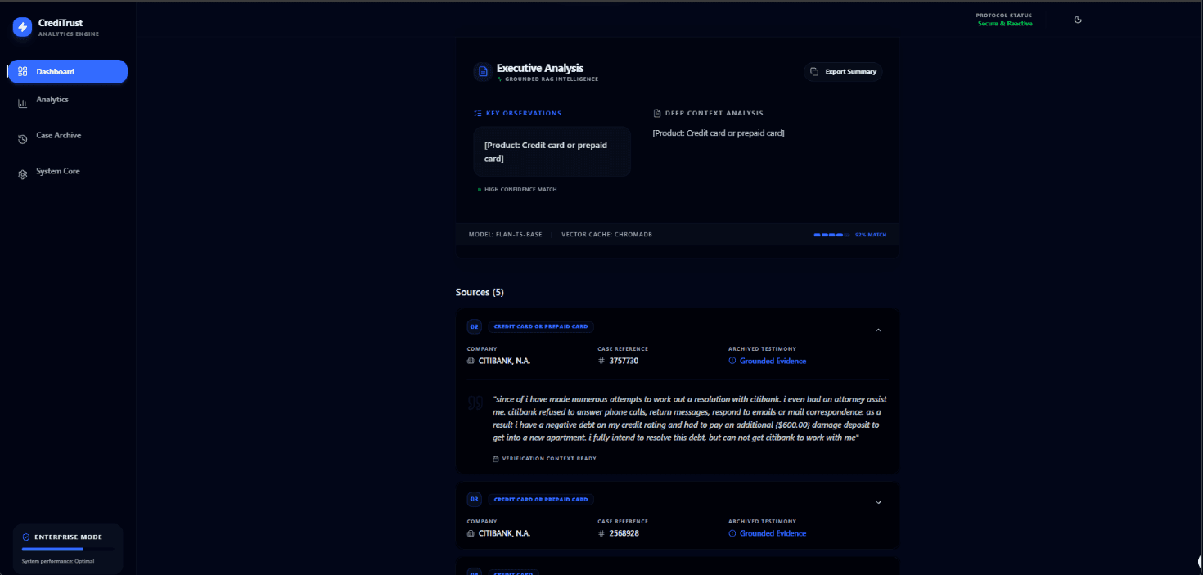Click CITIBANK, N.A. in source 02
This screenshot has width=1203, height=575.
[x=504, y=361]
